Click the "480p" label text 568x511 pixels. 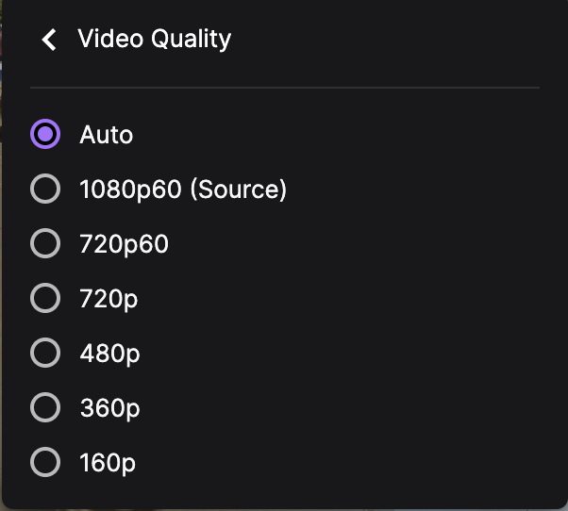[x=109, y=354]
